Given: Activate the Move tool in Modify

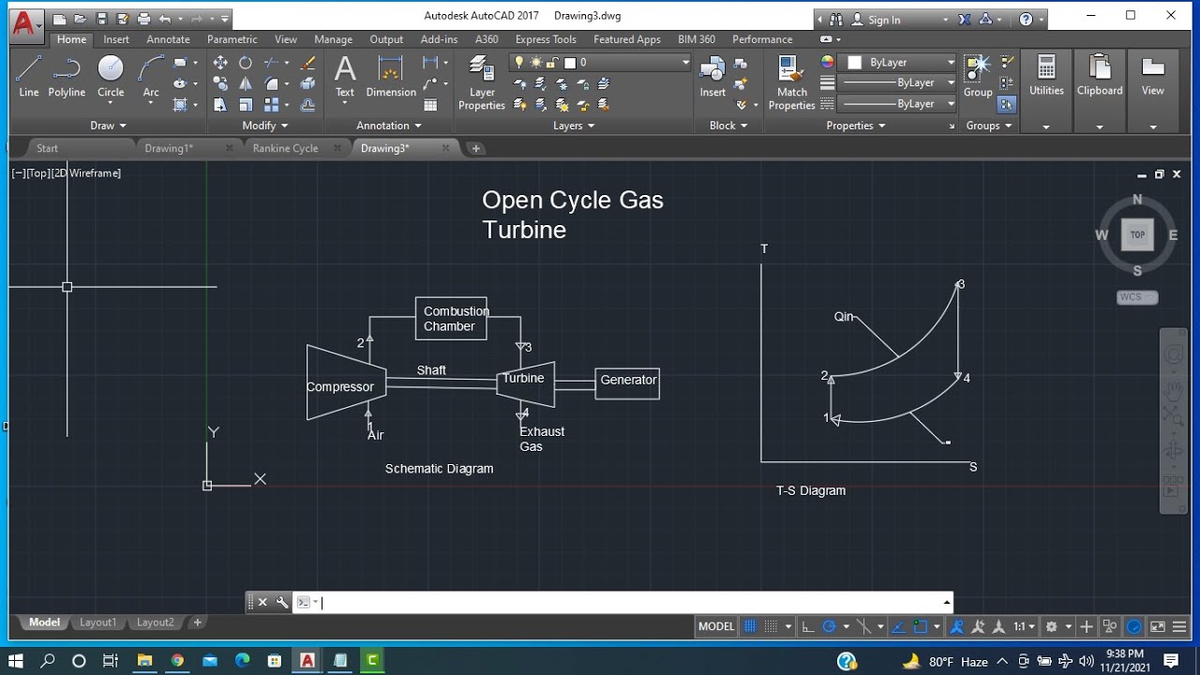Looking at the screenshot, I should 220,63.
